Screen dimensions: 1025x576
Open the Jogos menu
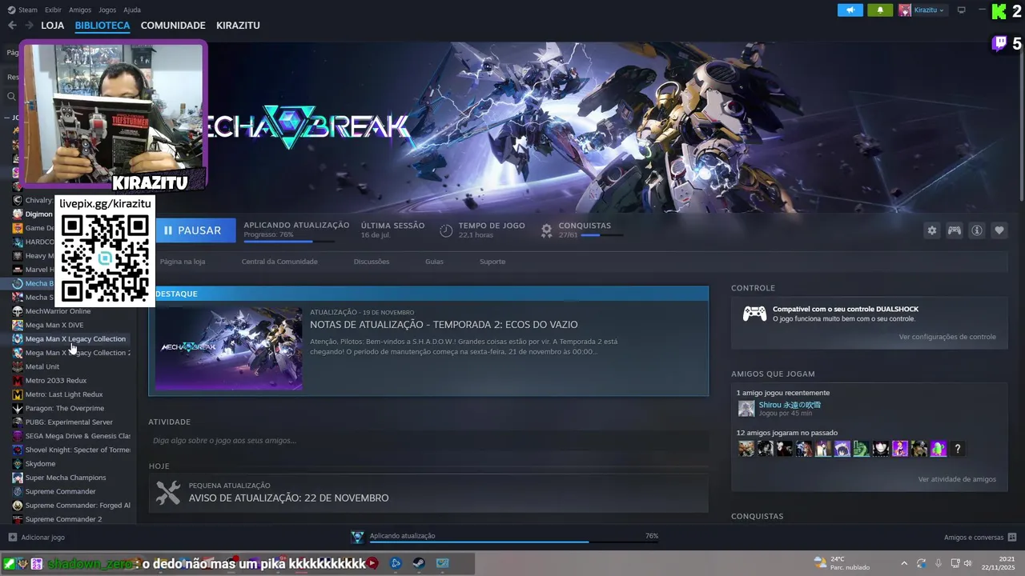[x=107, y=10]
